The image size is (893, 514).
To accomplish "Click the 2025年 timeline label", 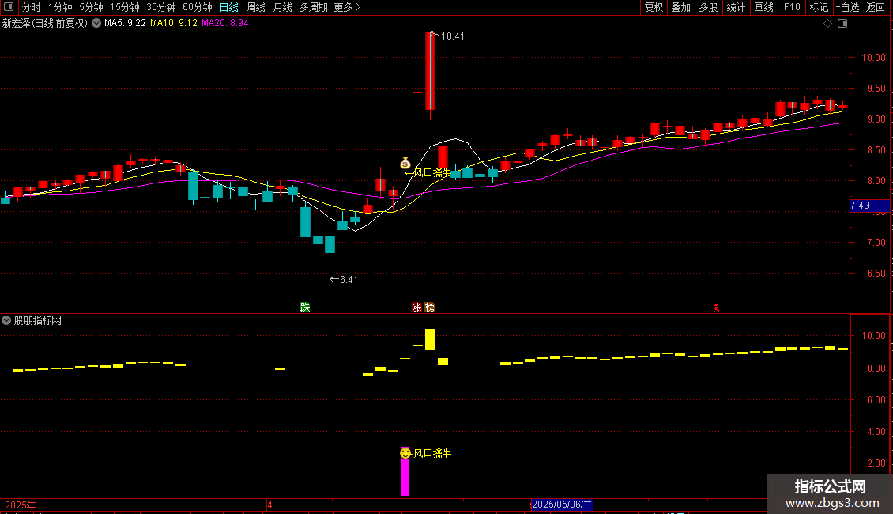I will click(21, 505).
